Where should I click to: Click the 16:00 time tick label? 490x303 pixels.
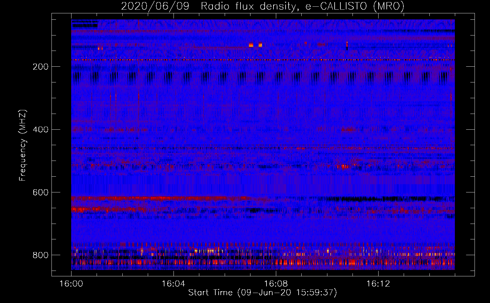[71, 284]
